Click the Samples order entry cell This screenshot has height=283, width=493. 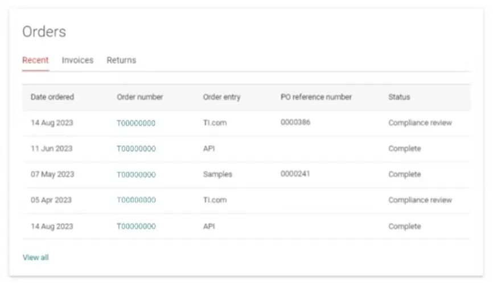(x=217, y=174)
